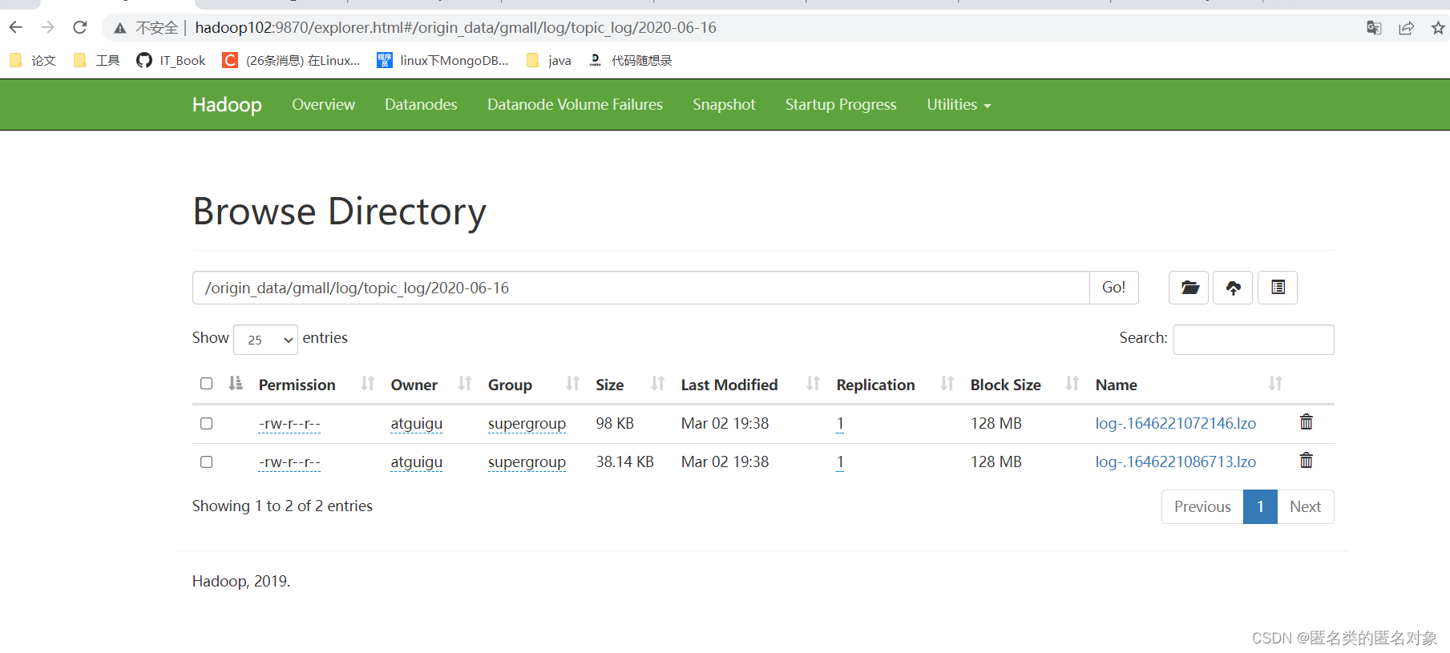Open the 工具 bookmark folder
The width and height of the screenshot is (1450, 653).
tap(96, 60)
